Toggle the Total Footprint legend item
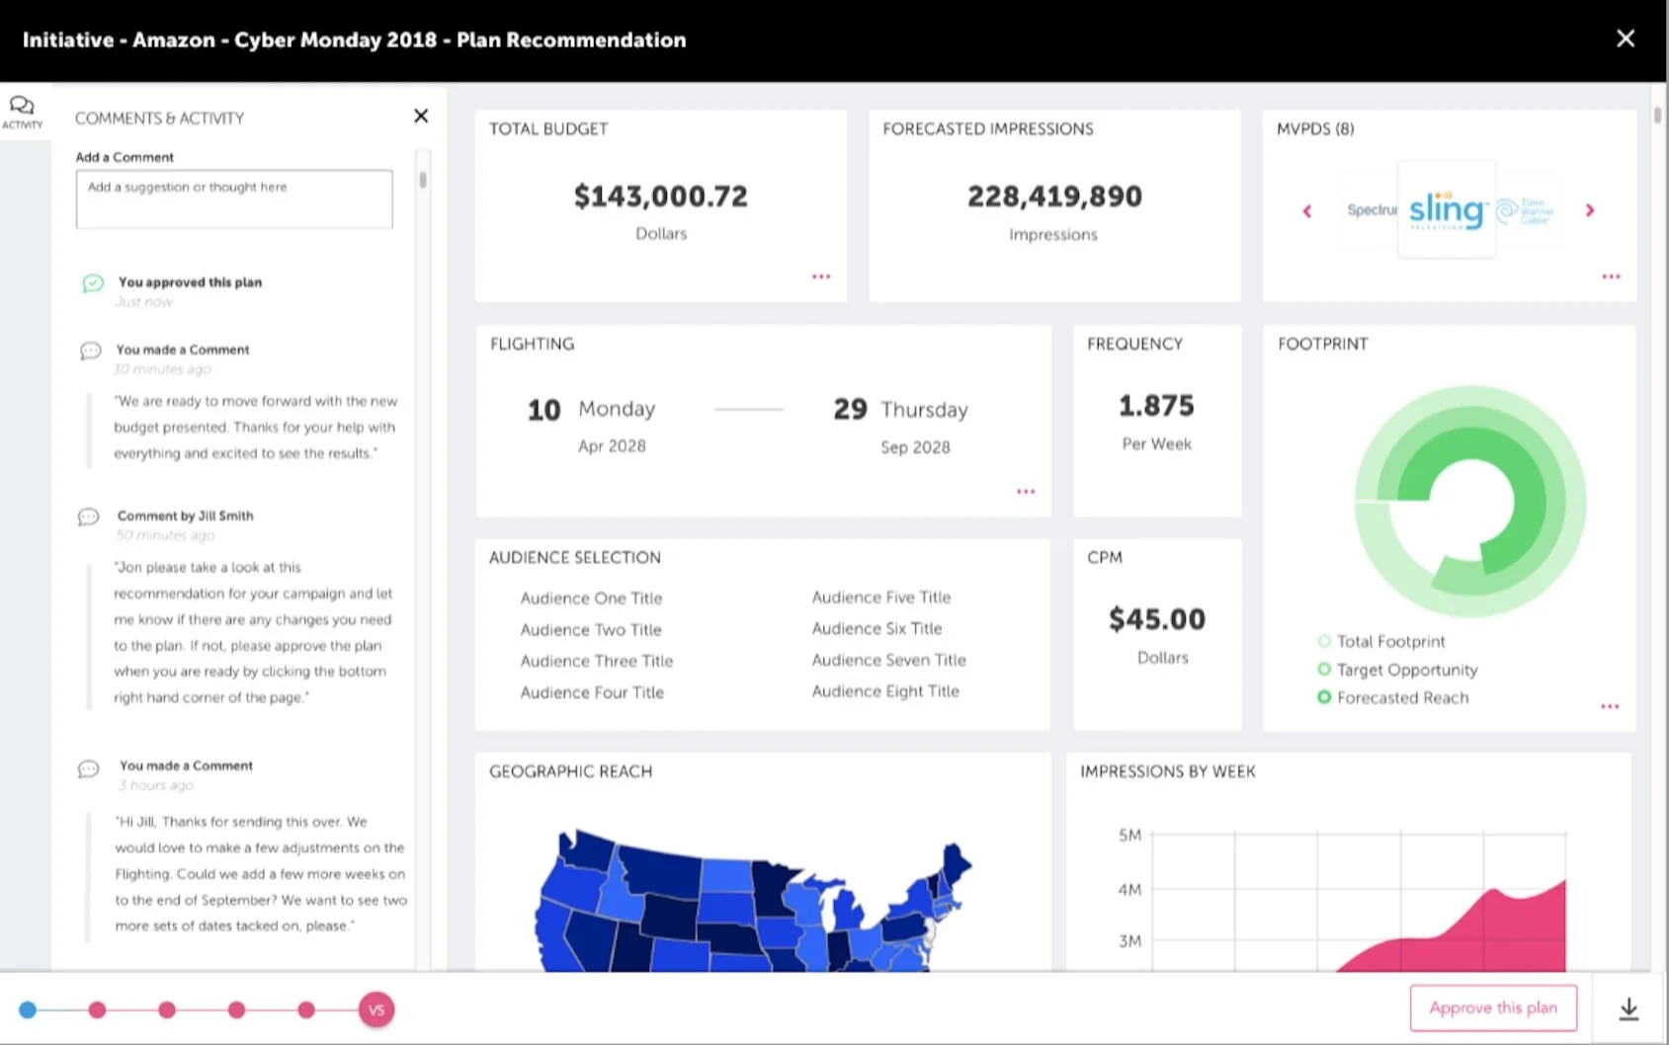 [1381, 641]
